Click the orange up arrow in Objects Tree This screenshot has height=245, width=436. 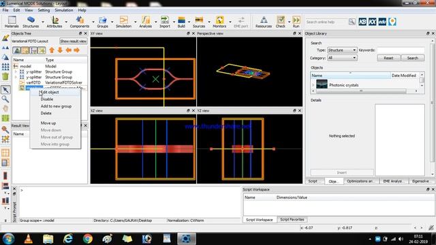pos(52,50)
